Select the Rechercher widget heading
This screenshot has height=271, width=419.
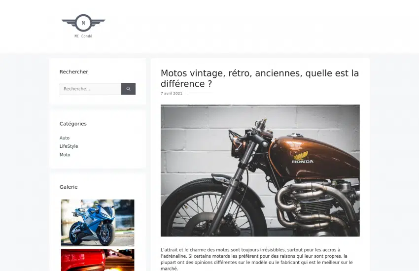click(74, 71)
